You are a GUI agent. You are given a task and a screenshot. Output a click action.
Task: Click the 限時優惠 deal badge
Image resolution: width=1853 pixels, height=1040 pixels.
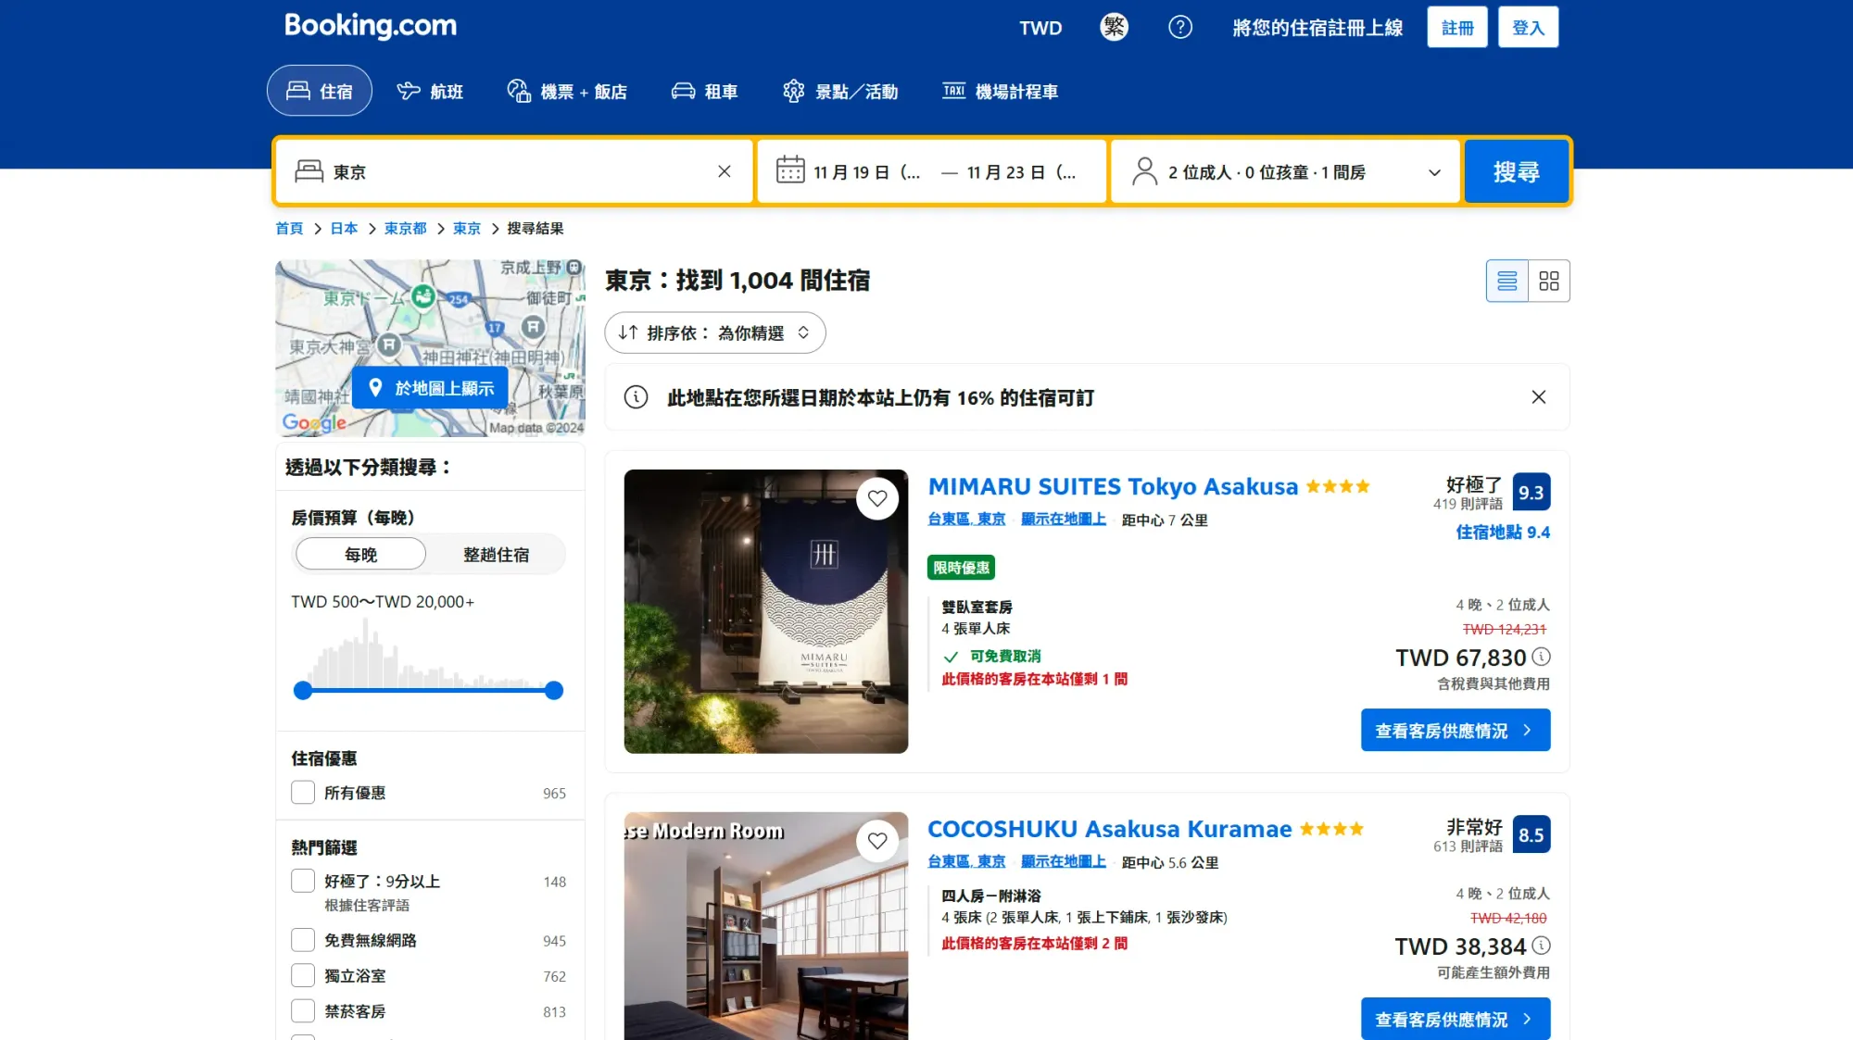point(961,568)
